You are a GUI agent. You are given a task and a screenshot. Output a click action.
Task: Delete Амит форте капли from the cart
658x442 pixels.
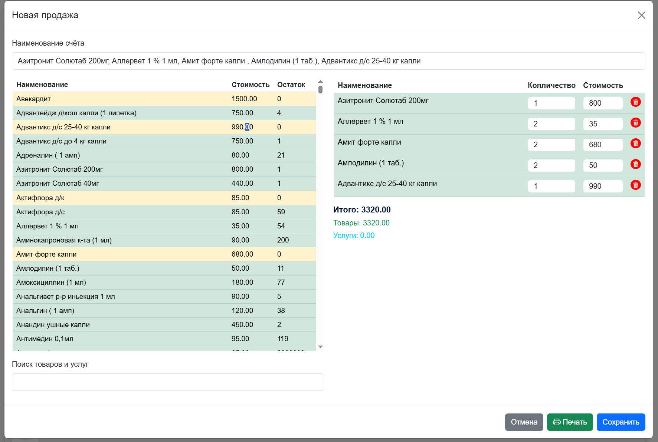[x=635, y=144]
